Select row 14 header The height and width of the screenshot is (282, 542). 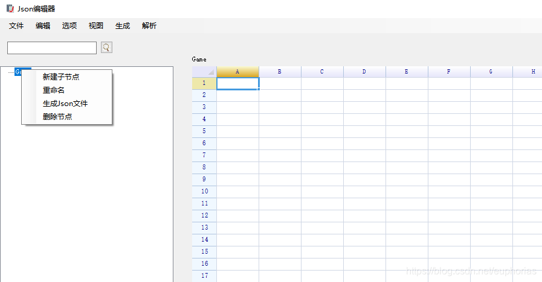(204, 240)
